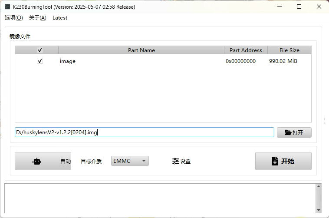Open the Latest menu

point(60,18)
